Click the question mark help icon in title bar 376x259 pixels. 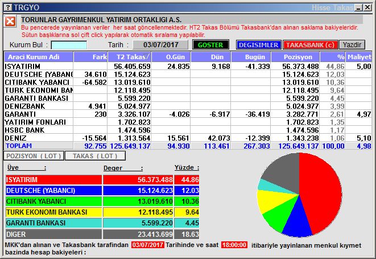8,7
